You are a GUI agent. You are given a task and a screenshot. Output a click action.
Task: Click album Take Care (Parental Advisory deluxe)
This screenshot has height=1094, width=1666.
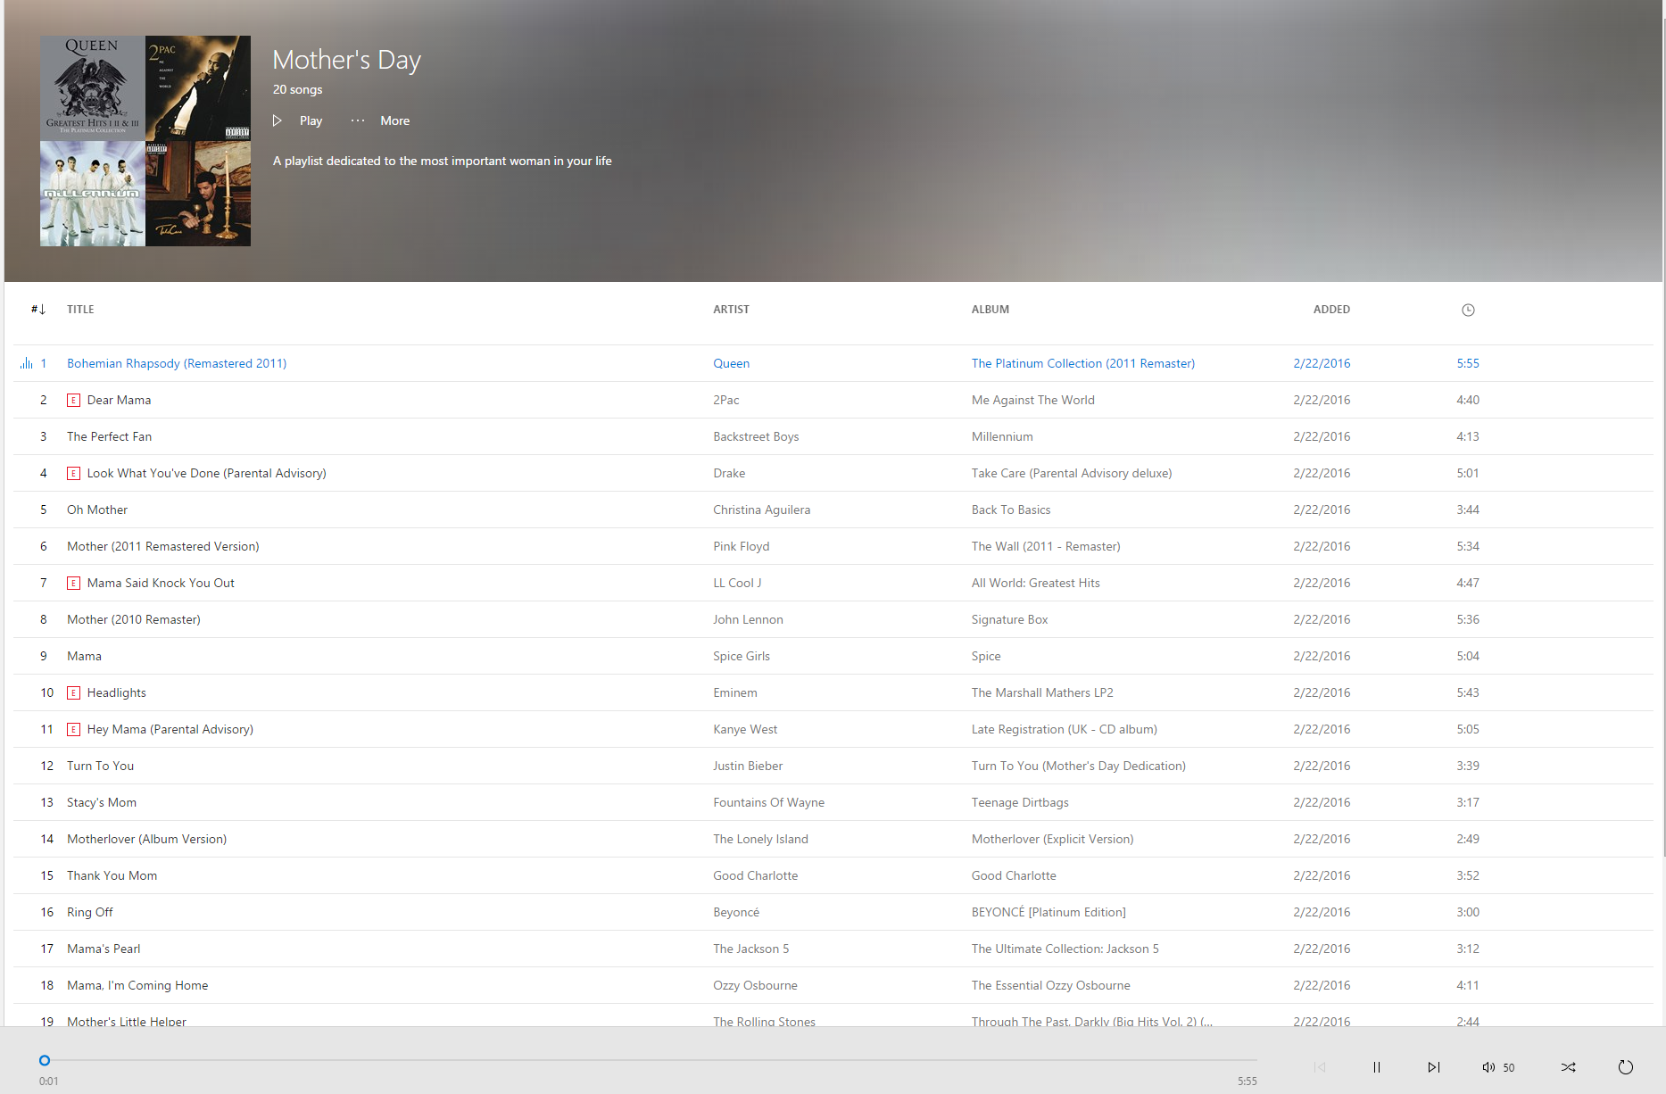tap(1072, 473)
